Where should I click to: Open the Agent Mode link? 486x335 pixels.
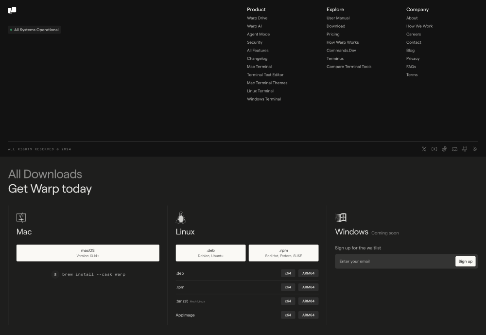[x=258, y=34]
